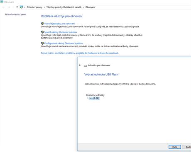
Task: Go up one level with the up arrow
Action: [17, 7]
